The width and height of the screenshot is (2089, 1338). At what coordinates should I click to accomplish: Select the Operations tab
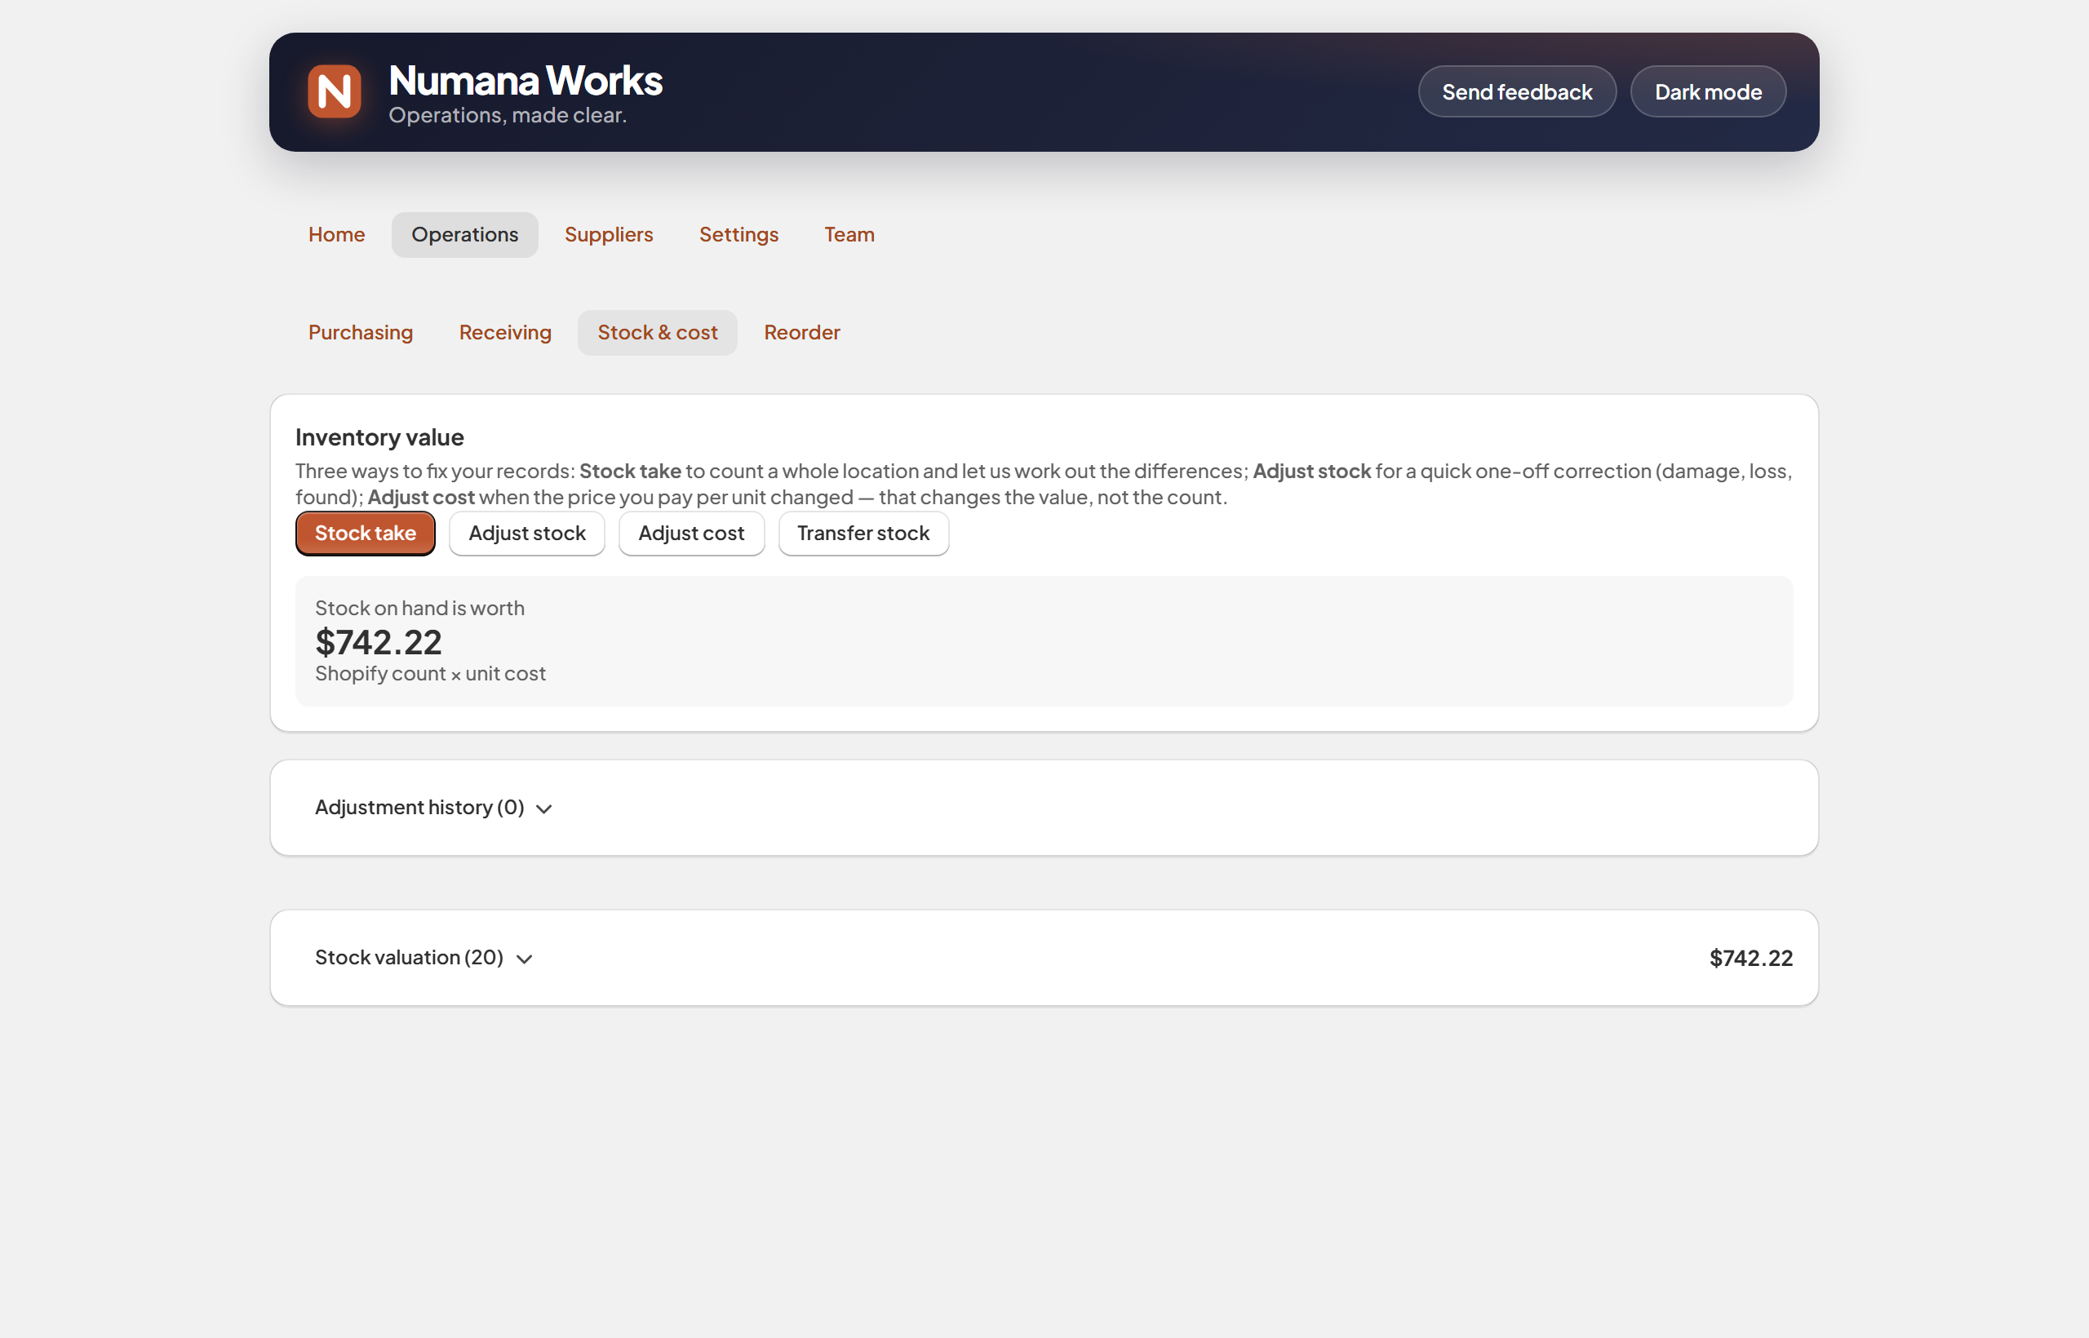[x=465, y=235]
